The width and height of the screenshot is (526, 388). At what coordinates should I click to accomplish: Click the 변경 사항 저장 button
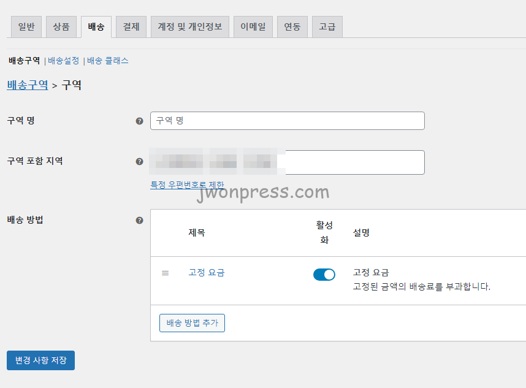40,360
